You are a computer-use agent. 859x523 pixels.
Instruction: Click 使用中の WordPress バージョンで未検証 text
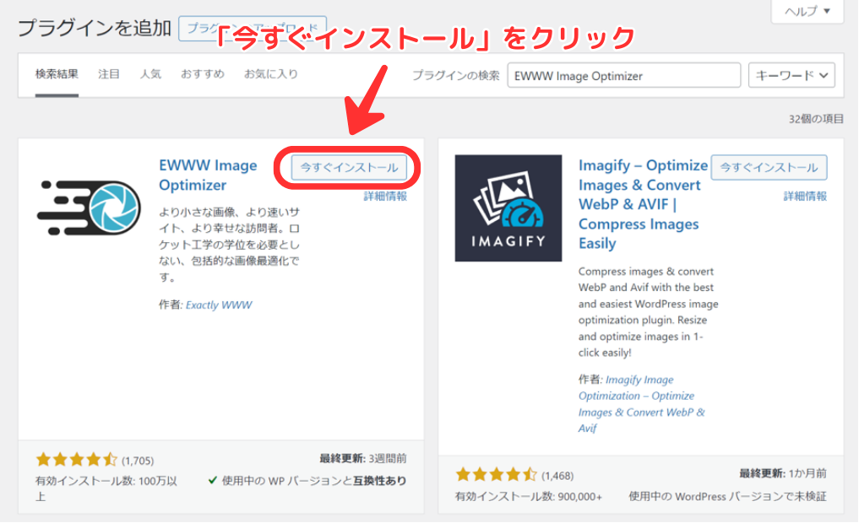coord(727,497)
